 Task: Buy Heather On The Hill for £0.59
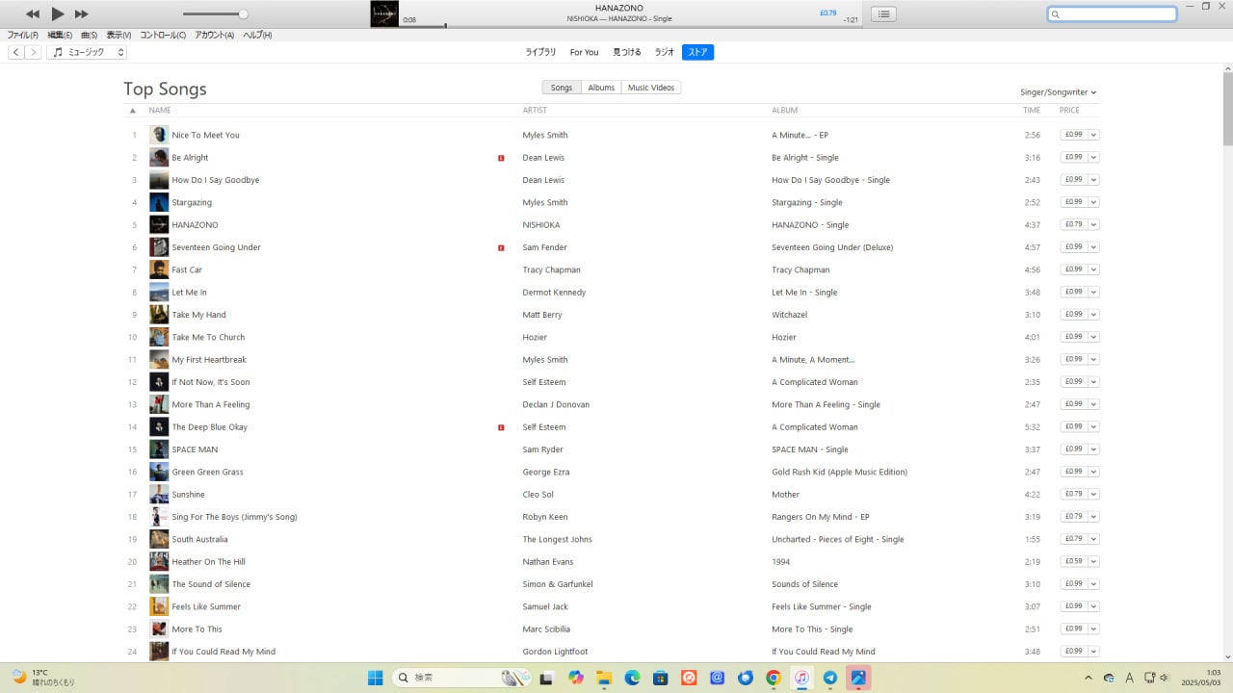click(x=1074, y=561)
